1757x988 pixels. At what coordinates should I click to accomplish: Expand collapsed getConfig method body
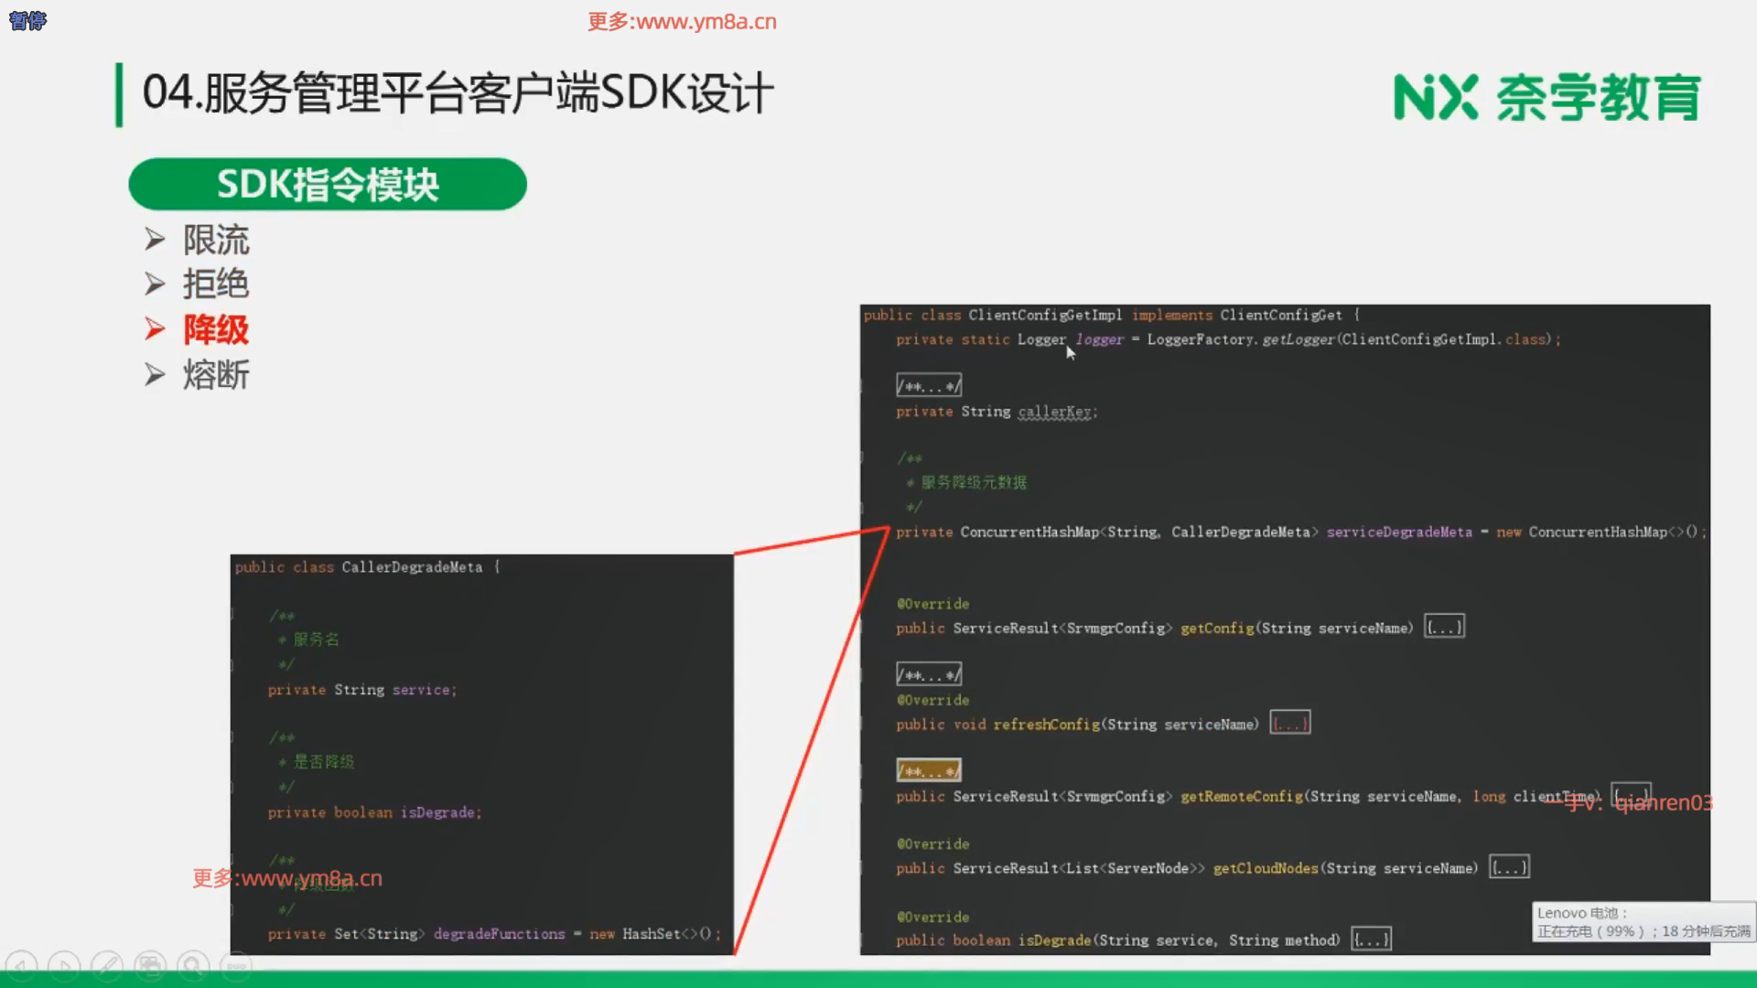point(1444,628)
